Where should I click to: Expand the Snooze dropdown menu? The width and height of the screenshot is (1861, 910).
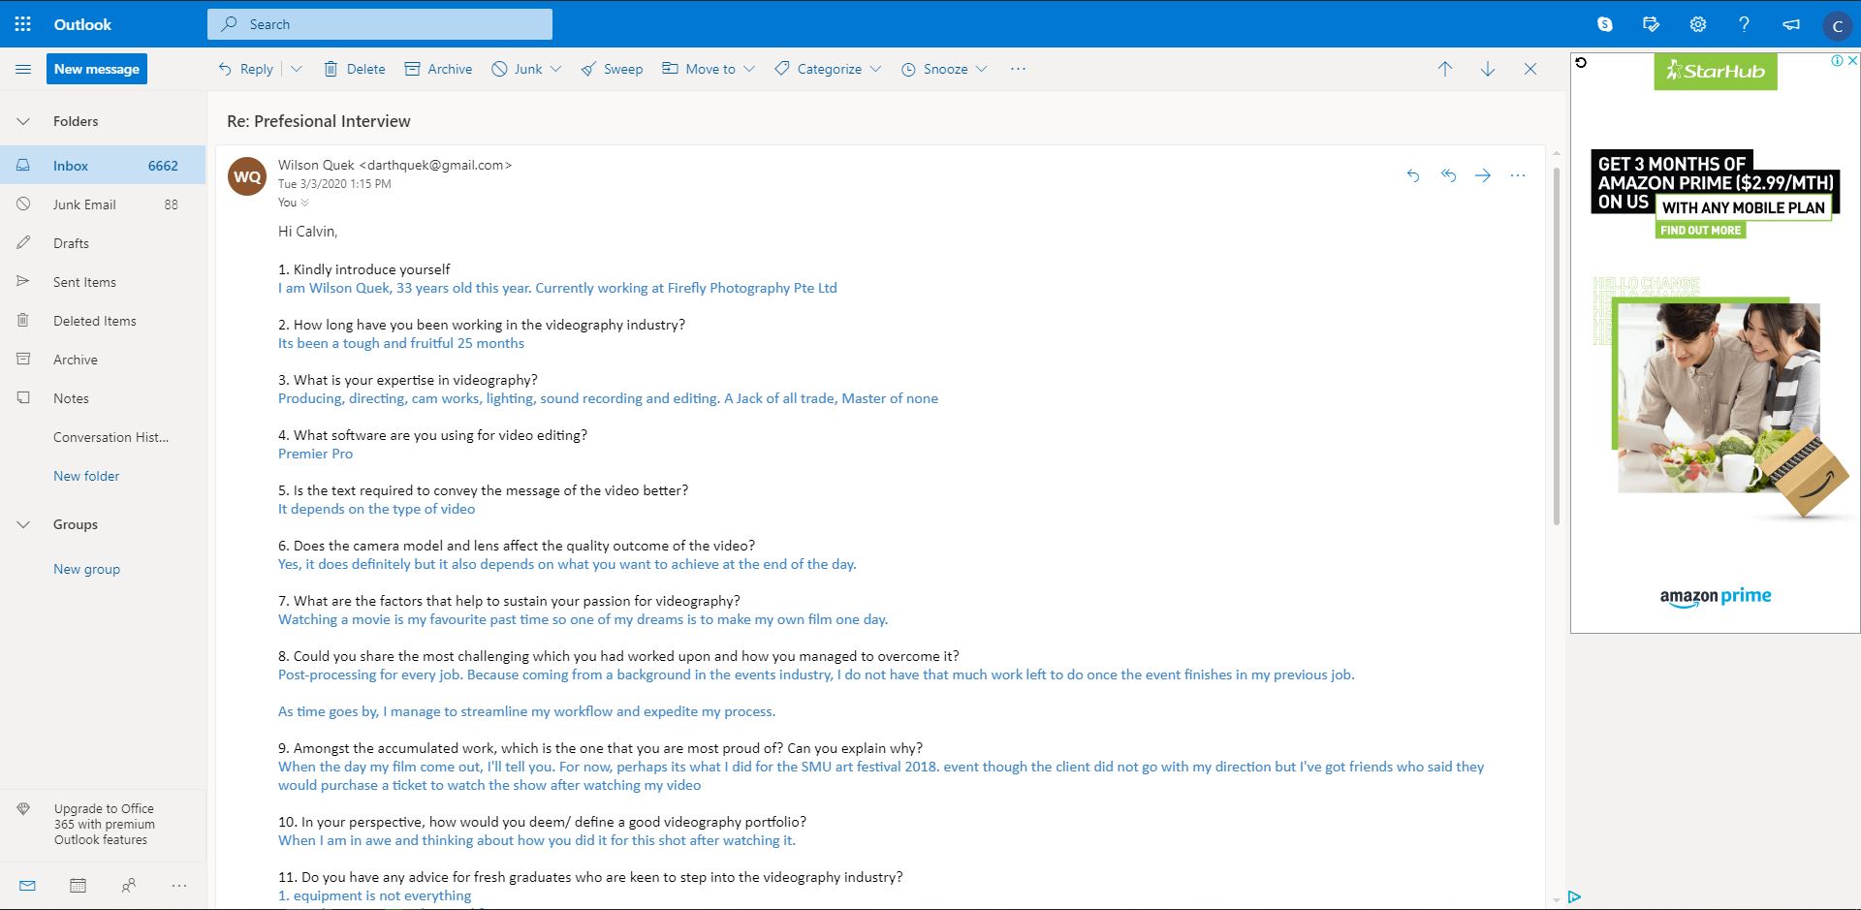tap(981, 69)
